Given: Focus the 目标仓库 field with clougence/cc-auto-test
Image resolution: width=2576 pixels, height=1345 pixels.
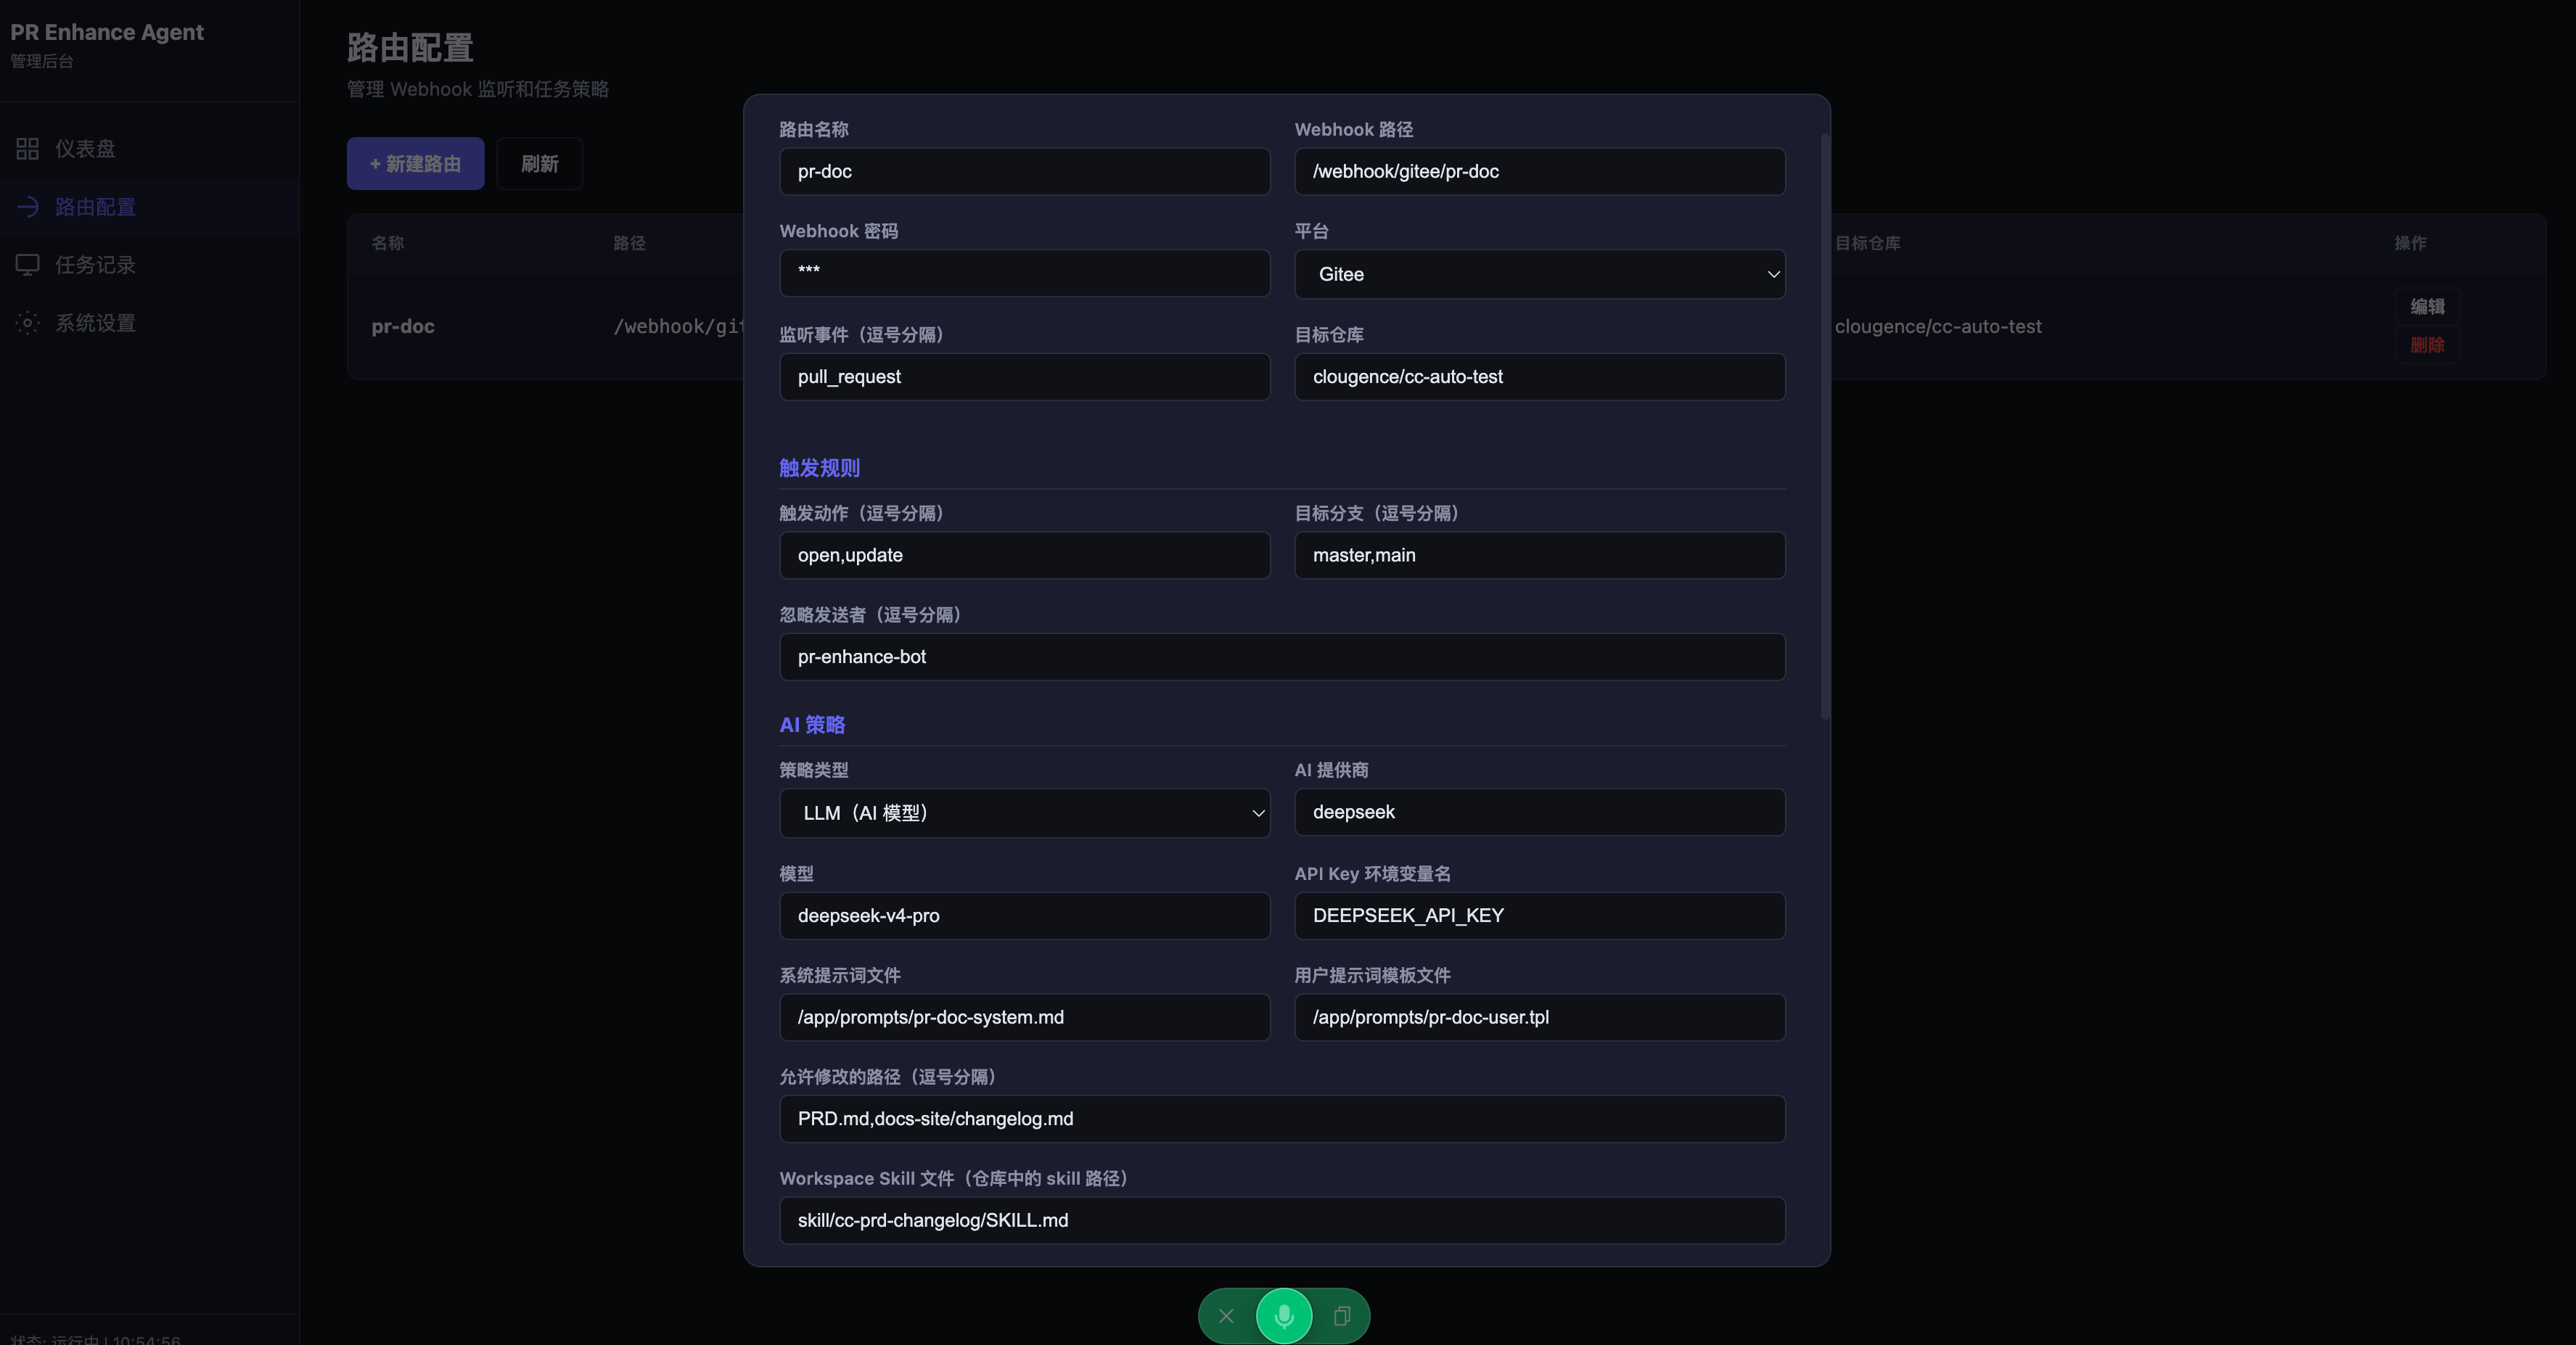Looking at the screenshot, I should (x=1540, y=377).
